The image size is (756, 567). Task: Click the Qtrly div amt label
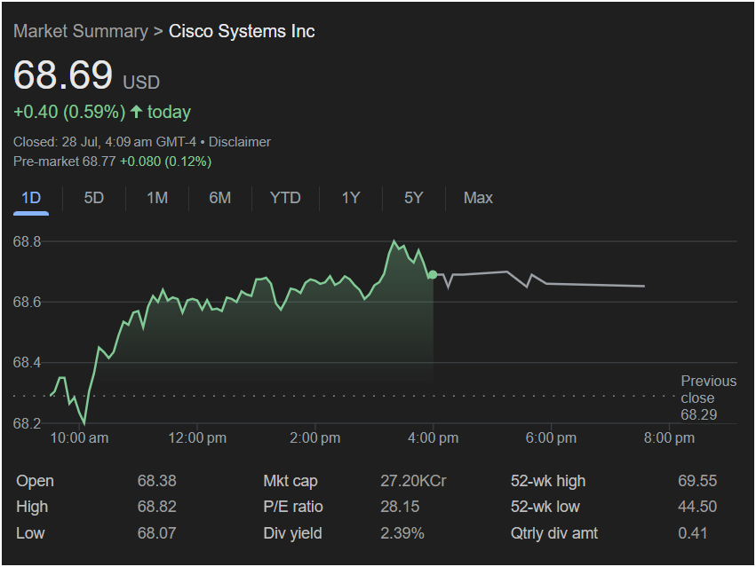pyautogui.click(x=554, y=533)
